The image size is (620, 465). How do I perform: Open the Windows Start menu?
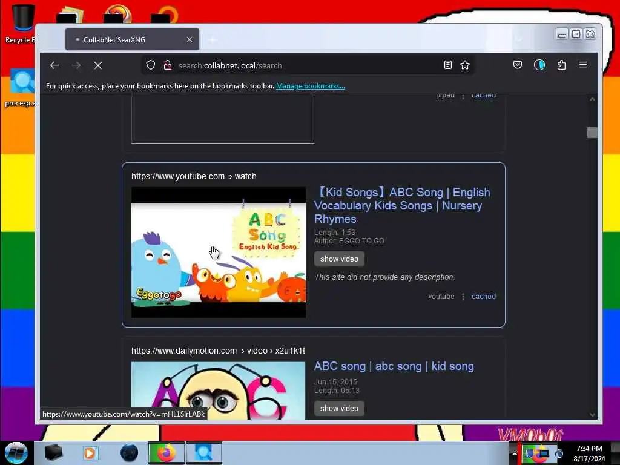[16, 453]
